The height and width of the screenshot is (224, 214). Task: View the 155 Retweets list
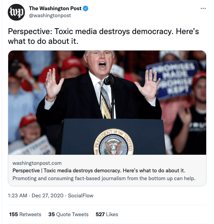(25, 214)
